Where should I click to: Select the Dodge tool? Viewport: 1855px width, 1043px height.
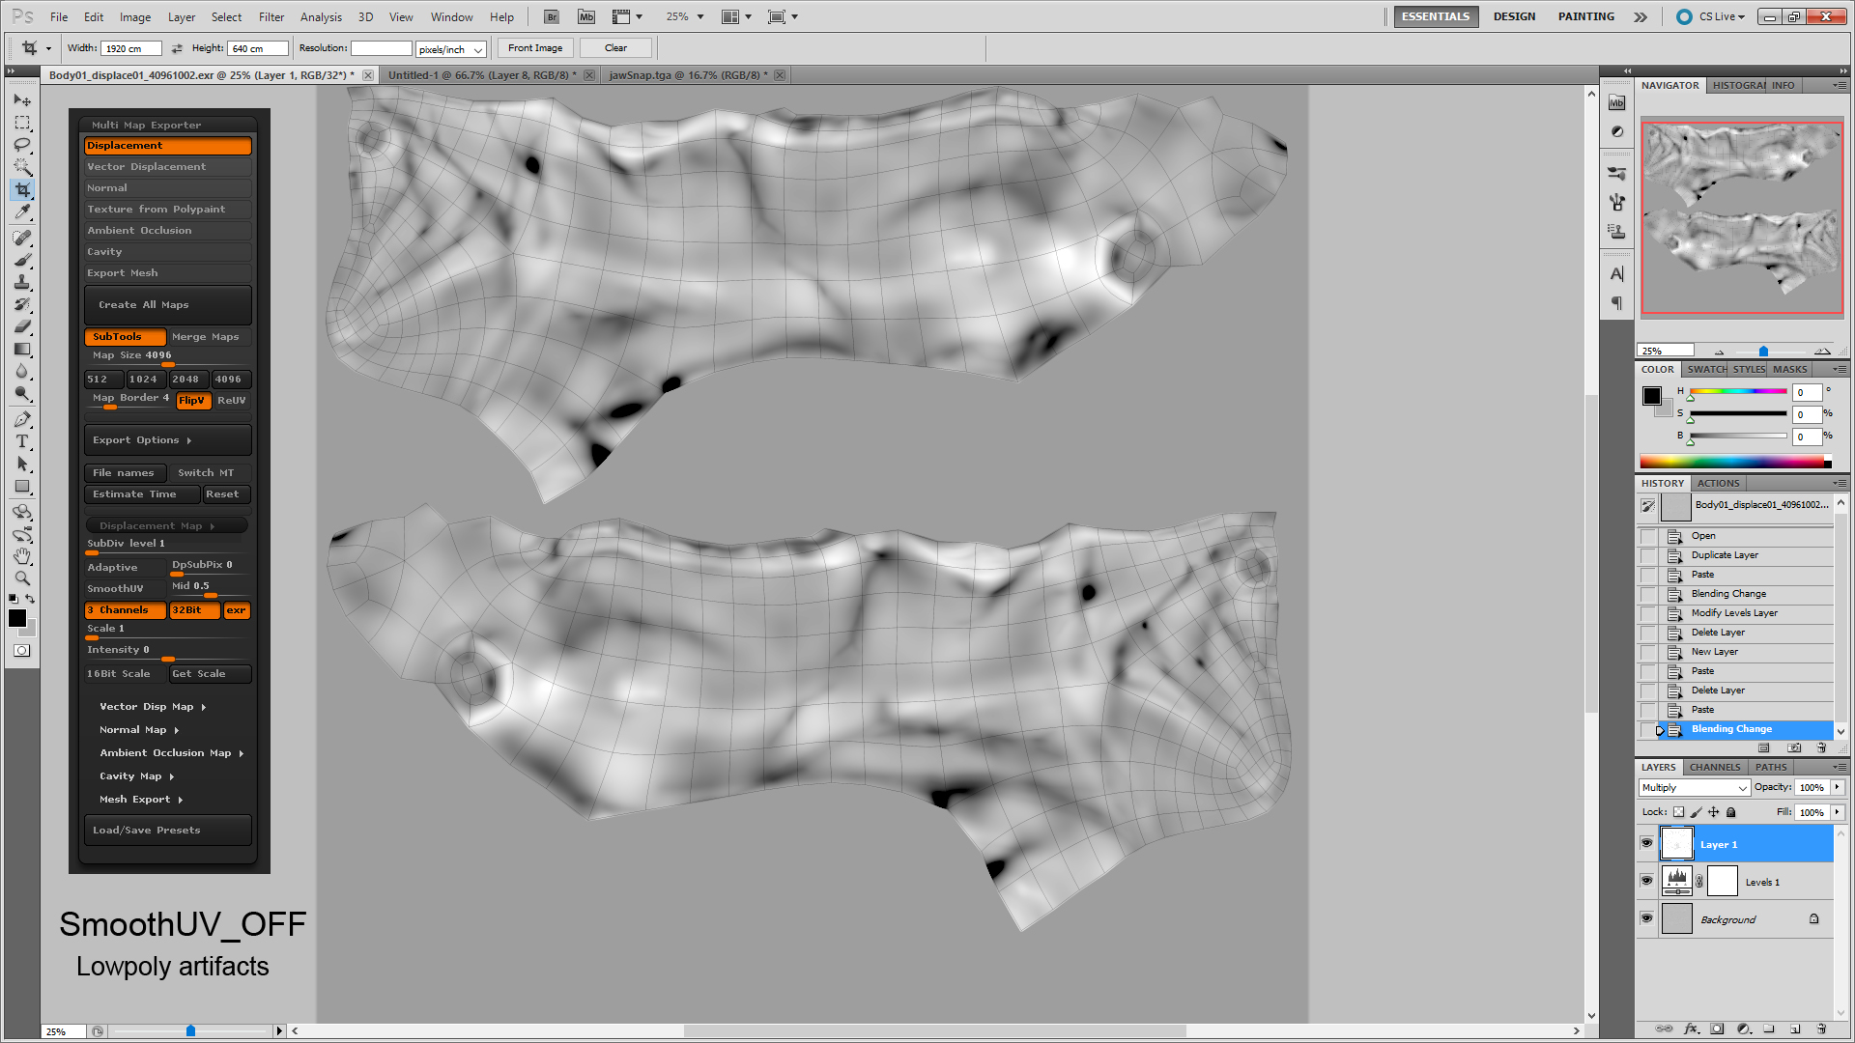(22, 393)
